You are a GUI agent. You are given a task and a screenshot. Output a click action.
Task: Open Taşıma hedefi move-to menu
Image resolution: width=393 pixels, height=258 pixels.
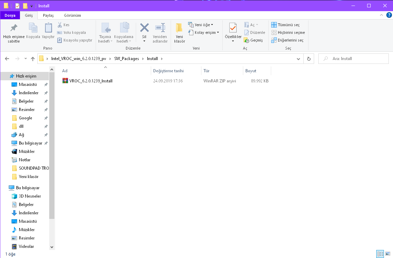point(105,33)
